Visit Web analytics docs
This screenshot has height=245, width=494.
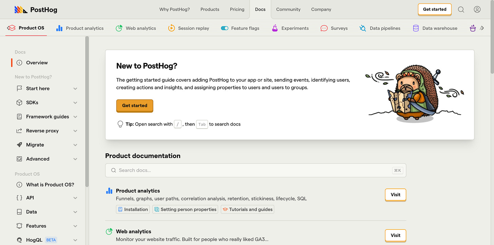click(396, 236)
